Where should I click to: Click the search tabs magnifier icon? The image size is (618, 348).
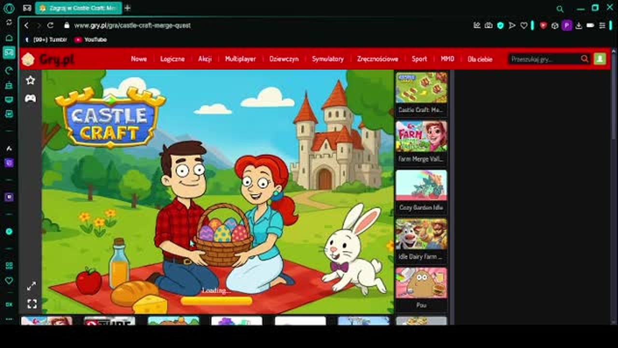[560, 9]
